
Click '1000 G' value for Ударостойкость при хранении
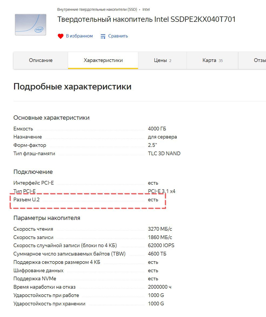pyautogui.click(x=156, y=304)
